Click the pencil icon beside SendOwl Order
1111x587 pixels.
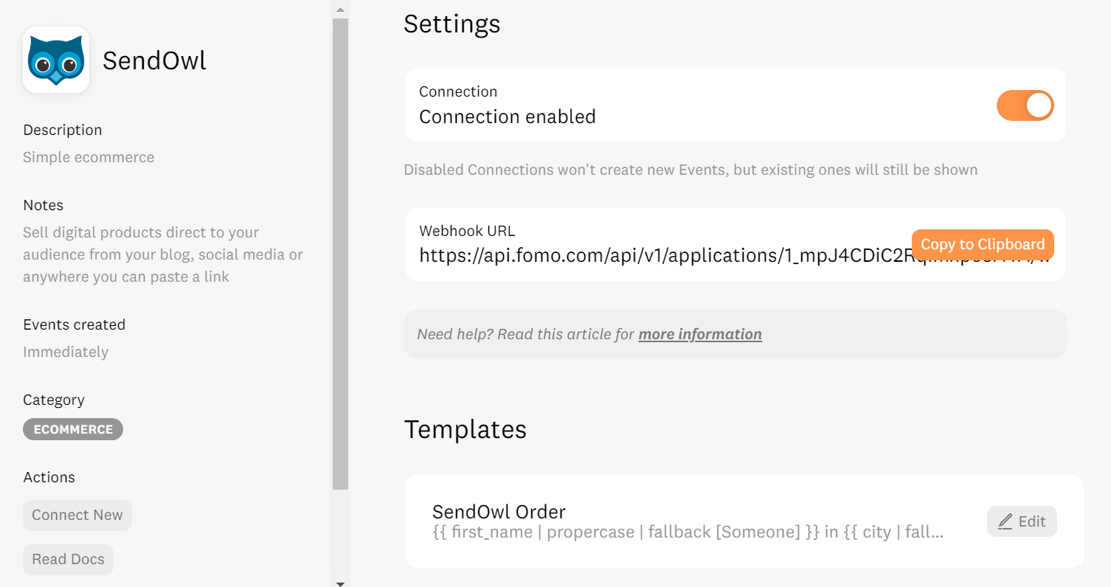(1006, 522)
